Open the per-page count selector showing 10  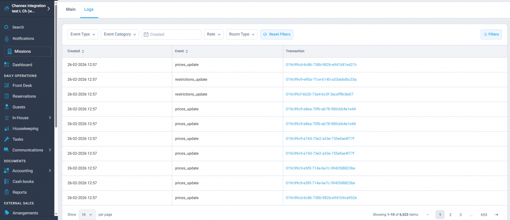point(87,214)
